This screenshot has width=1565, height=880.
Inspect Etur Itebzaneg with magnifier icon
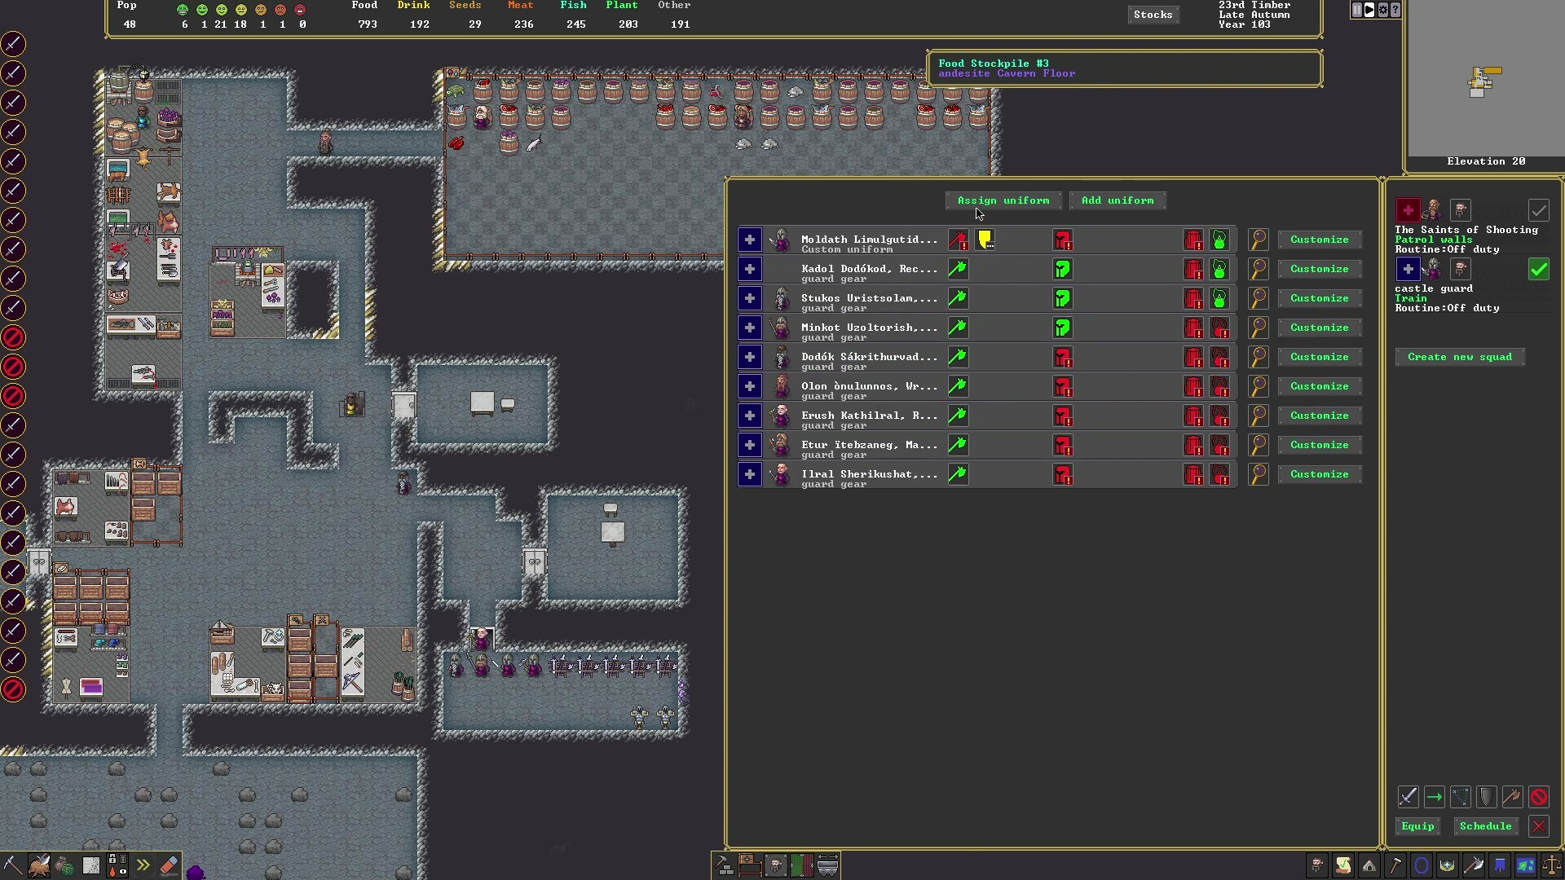pyautogui.click(x=1259, y=445)
